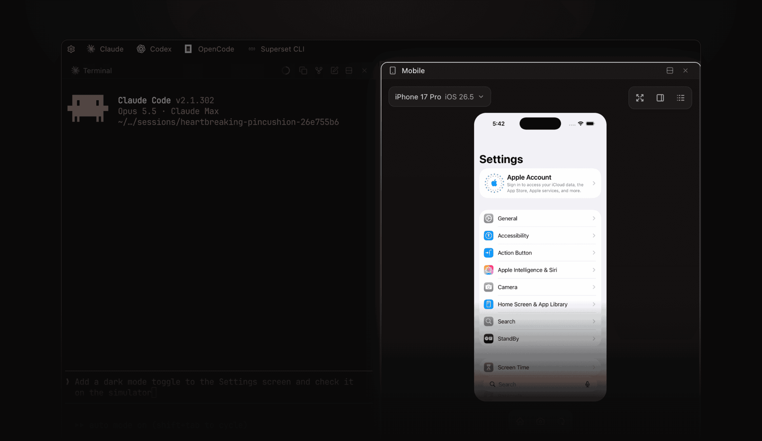
Task: Click the spinner circle icon in Terminal header
Action: [286, 70]
